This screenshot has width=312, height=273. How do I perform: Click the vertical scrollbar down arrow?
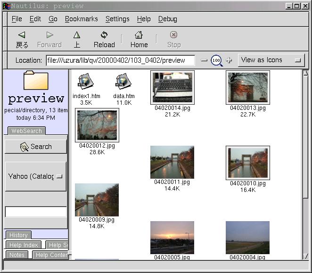305,256
